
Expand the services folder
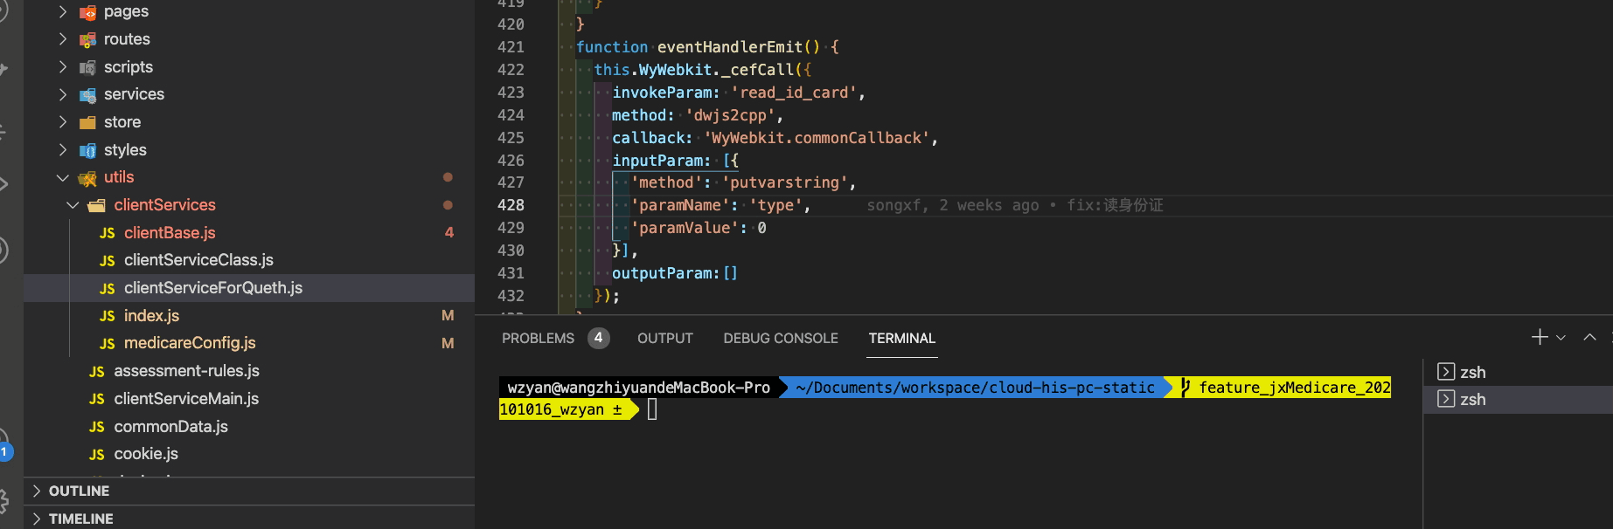[63, 94]
